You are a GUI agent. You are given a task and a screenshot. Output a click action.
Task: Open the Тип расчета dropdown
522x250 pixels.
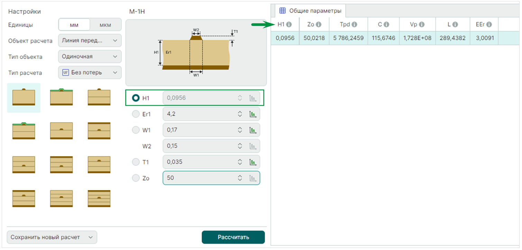(x=90, y=73)
